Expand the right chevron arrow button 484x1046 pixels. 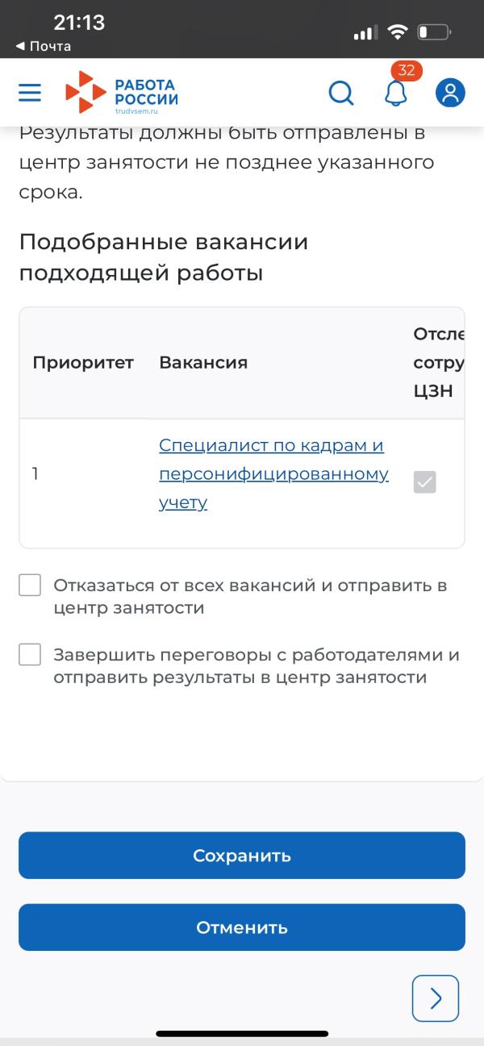pos(435,998)
